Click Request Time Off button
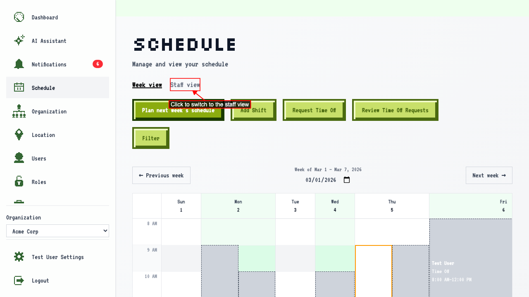 [x=314, y=110]
